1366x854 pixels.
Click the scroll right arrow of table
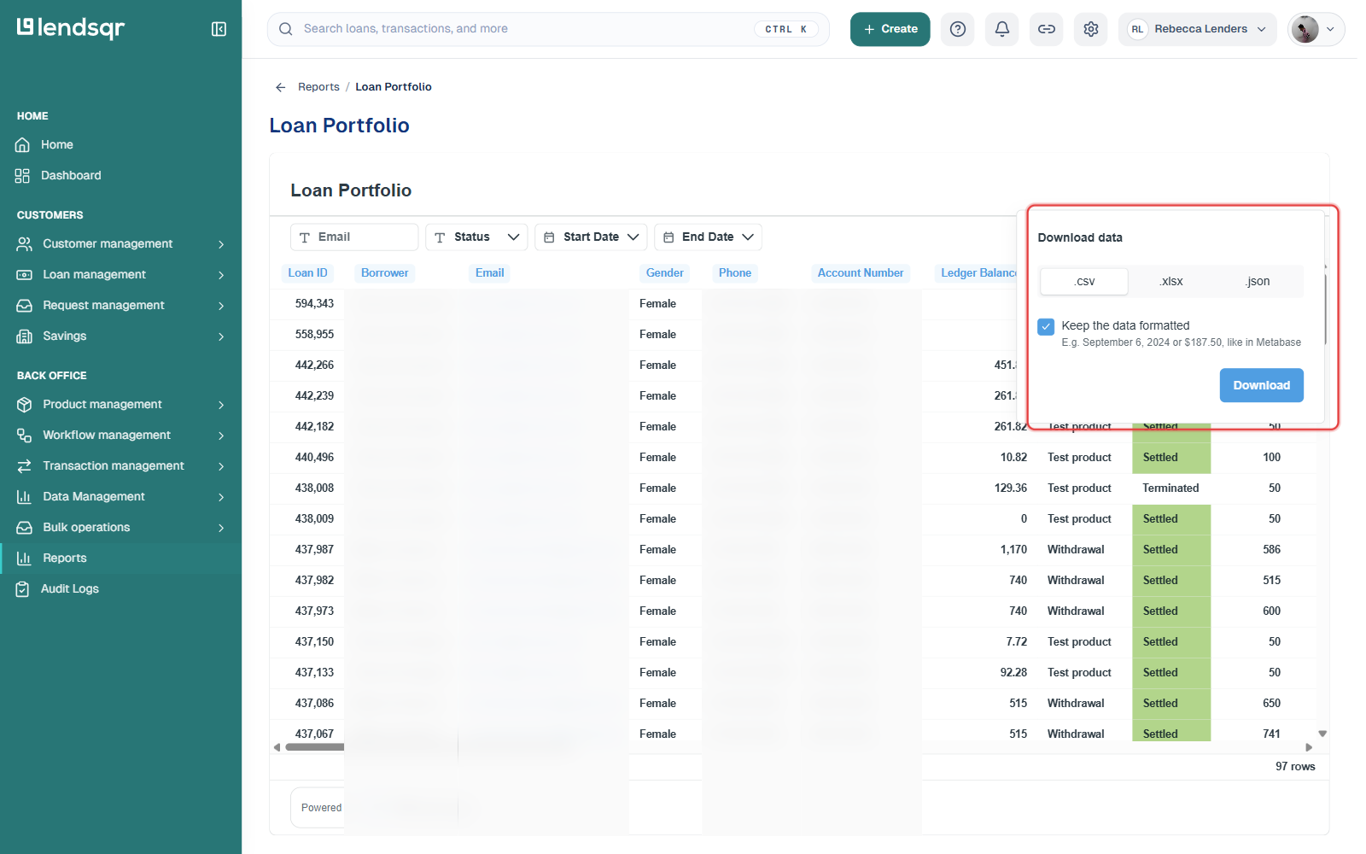click(1309, 747)
